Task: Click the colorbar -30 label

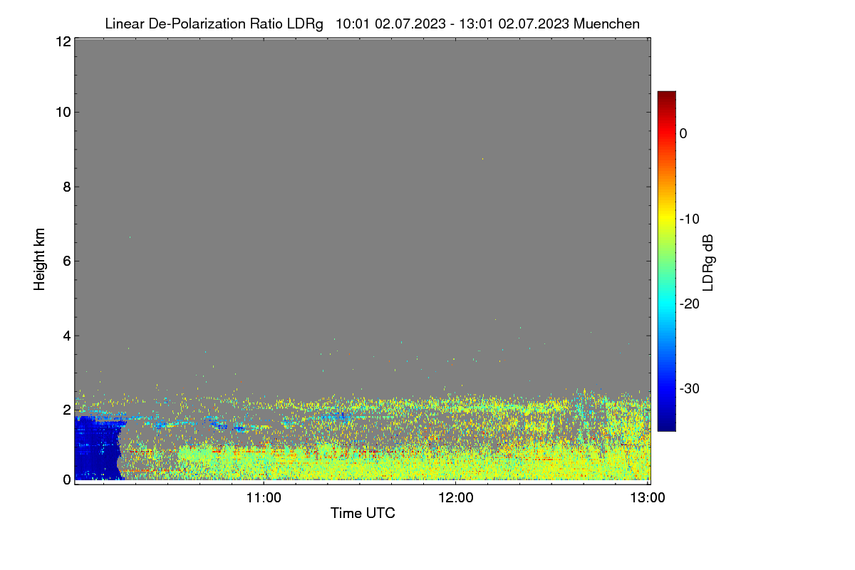Action: 690,388
